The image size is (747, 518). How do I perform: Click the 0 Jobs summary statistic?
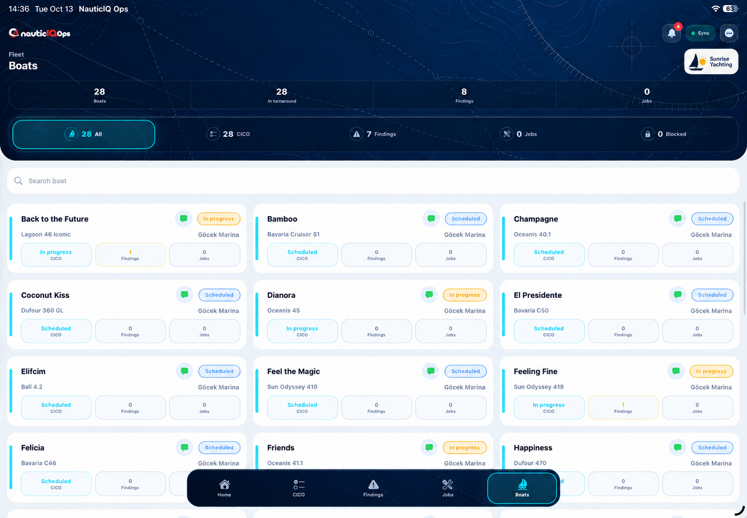tap(647, 95)
